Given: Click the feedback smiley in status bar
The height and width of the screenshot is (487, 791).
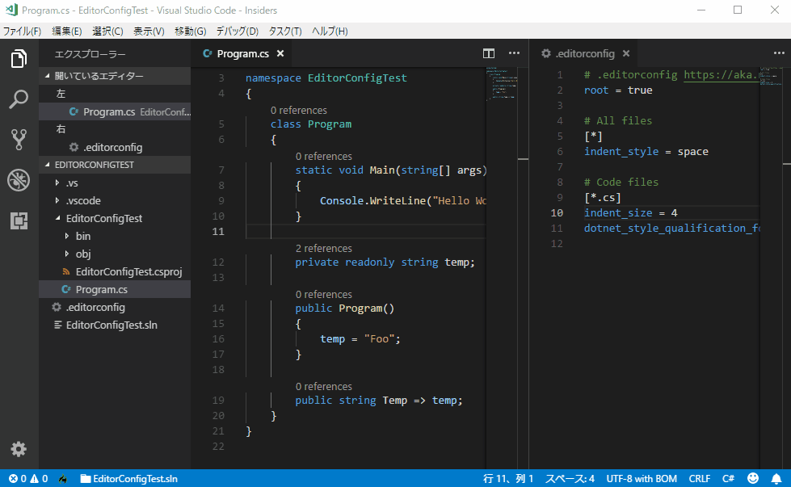Looking at the screenshot, I should point(753,478).
